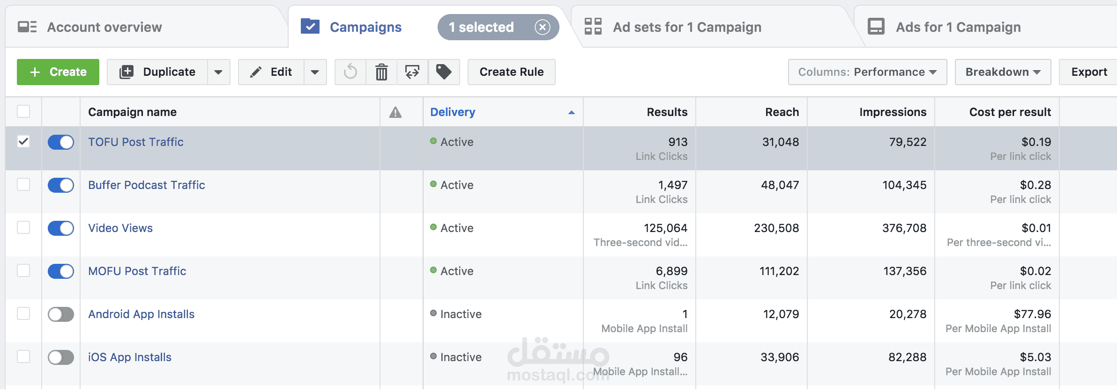Click the Account overview panel icon
The height and width of the screenshot is (392, 1117).
coord(27,27)
